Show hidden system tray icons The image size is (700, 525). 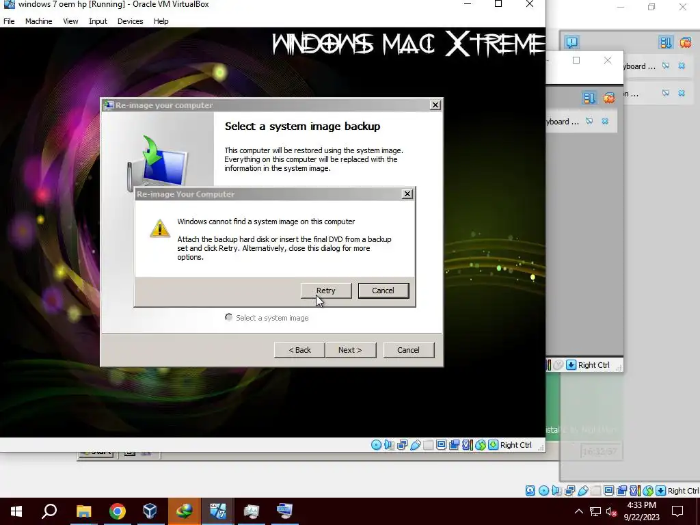pos(578,511)
